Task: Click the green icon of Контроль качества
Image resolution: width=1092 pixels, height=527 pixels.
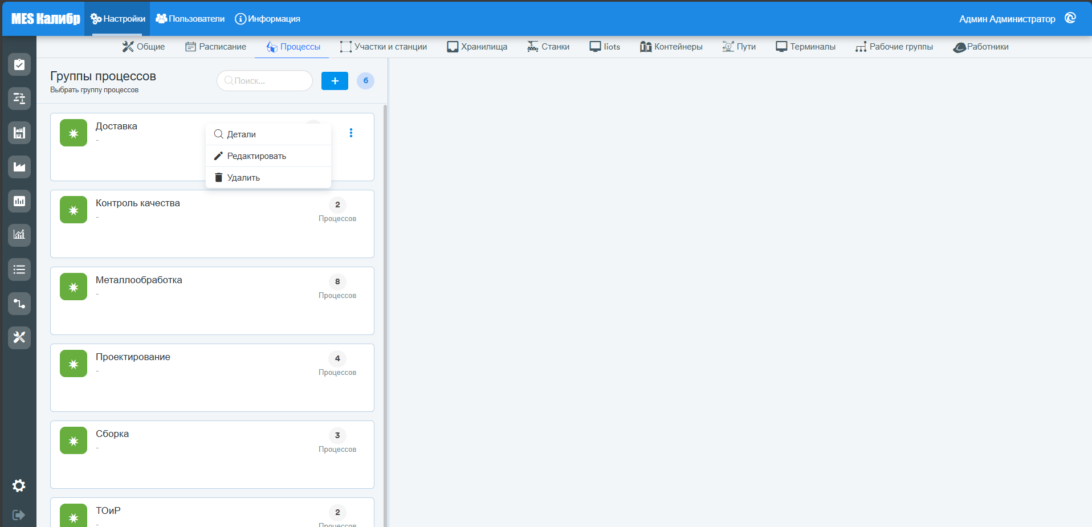Action: tap(74, 210)
